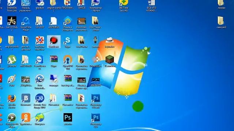The height and width of the screenshot is (131, 234).
Task: Open the OpenVPN GUI shortcut
Action: (68, 62)
